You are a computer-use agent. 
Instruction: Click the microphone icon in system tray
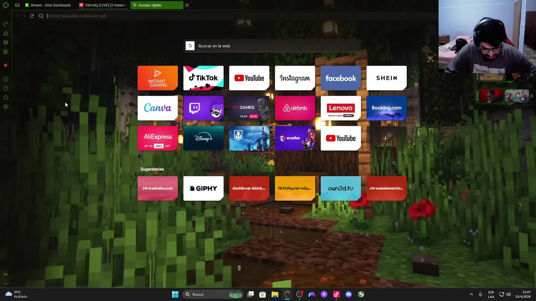[480, 294]
